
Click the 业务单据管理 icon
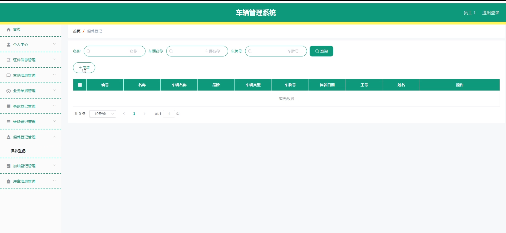pyautogui.click(x=9, y=91)
